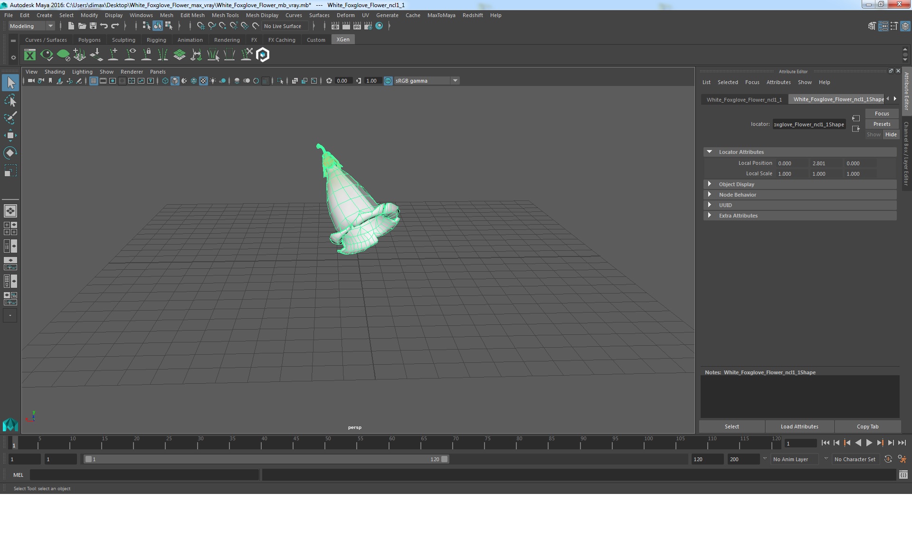Viewport: 912px width, 550px height.
Task: Redo the last action from toolbar
Action: tap(115, 26)
